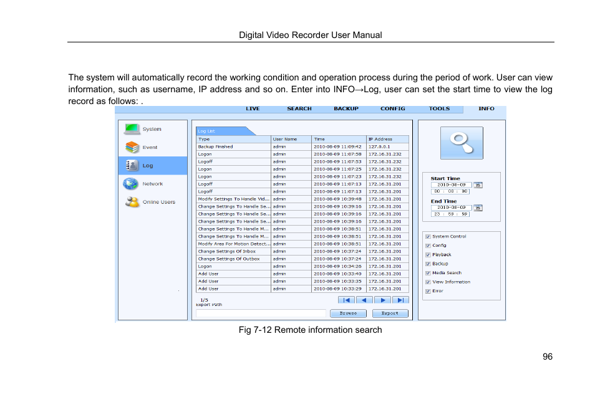Uncheck the Playback filter checkbox
595x397 pixels.
point(428,255)
